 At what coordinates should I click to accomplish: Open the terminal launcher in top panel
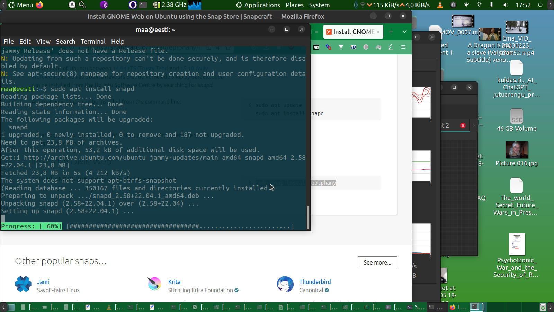[x=143, y=5]
